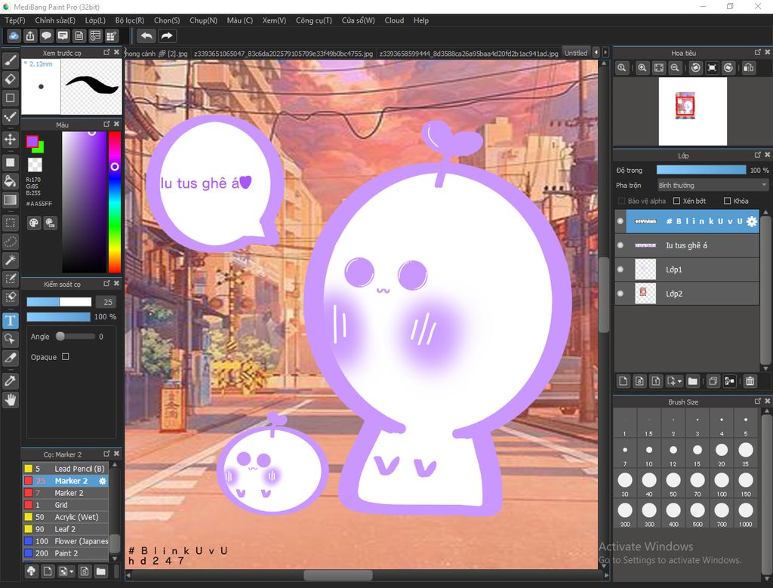This screenshot has height=588, width=773.
Task: Check the Khóa lock checkbox
Action: click(727, 201)
